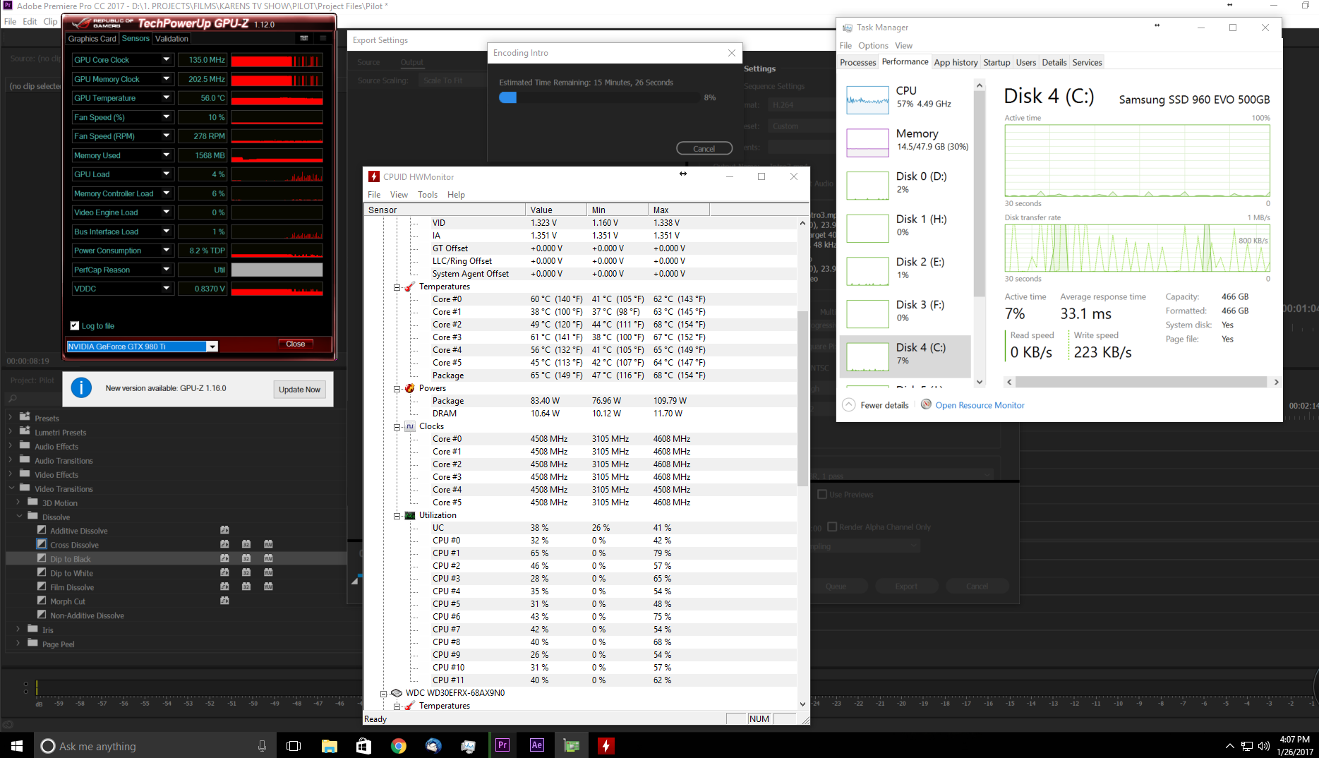The width and height of the screenshot is (1319, 758).
Task: Enable Render Alpha Channel Only
Action: [833, 527]
